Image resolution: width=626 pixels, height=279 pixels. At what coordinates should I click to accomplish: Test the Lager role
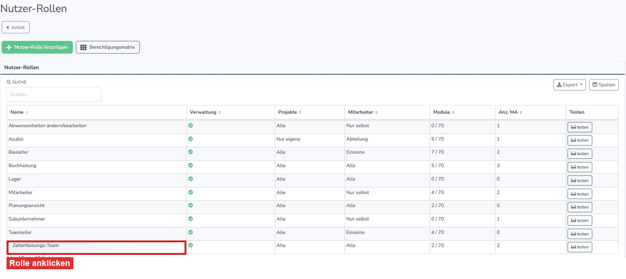click(x=580, y=181)
